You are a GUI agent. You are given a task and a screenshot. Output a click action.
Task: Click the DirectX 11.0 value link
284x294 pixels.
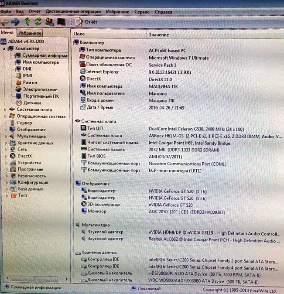161,79
